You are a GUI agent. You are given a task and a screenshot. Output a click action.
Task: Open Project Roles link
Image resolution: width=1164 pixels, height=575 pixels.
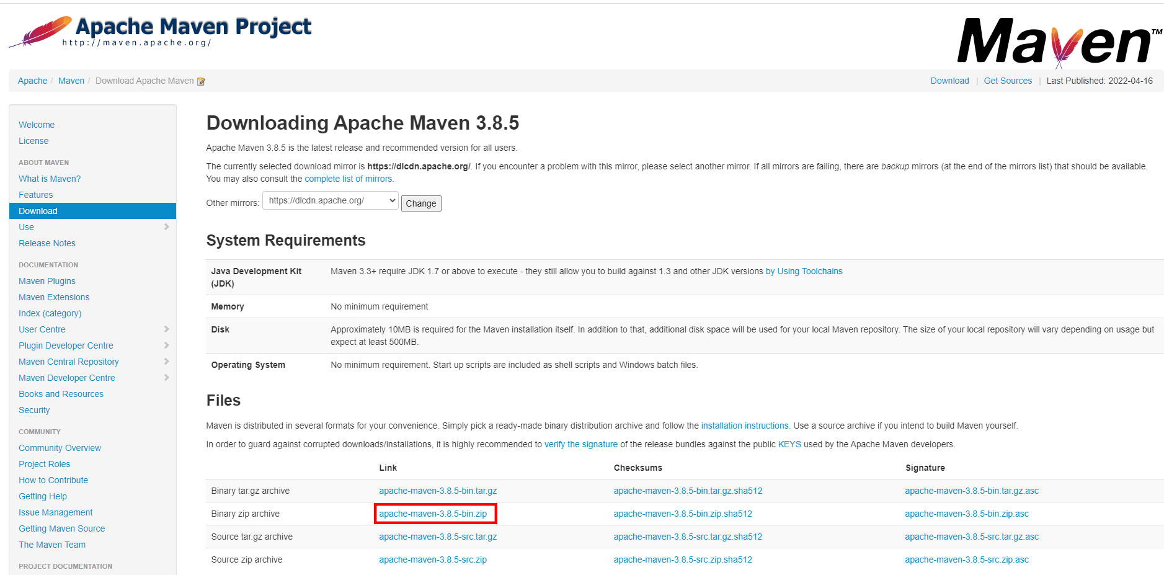coord(44,464)
